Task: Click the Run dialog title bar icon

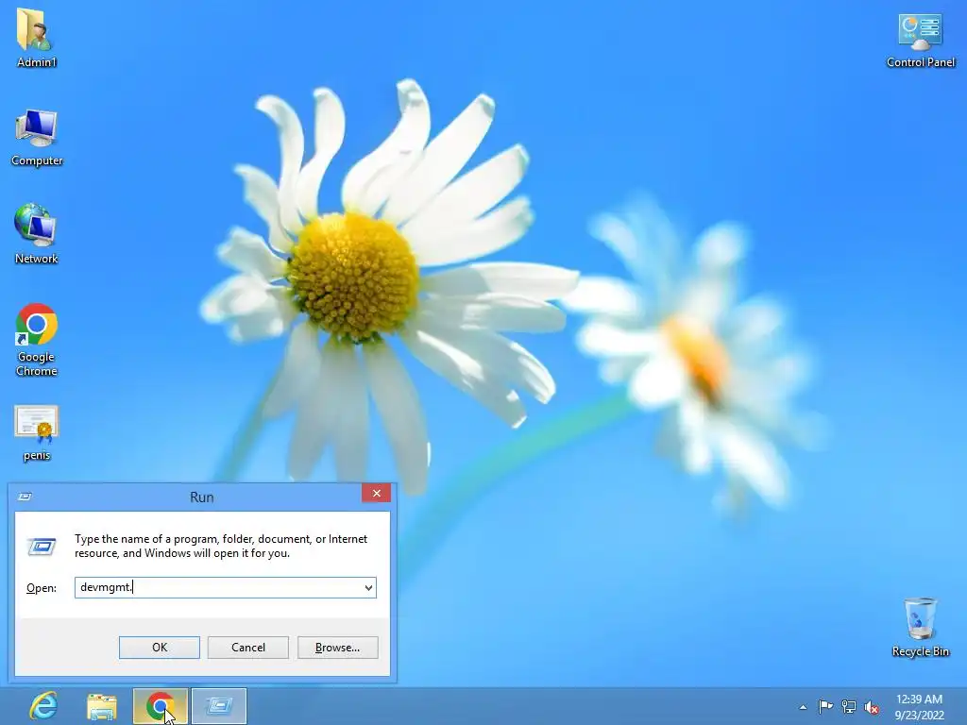Action: pos(25,497)
